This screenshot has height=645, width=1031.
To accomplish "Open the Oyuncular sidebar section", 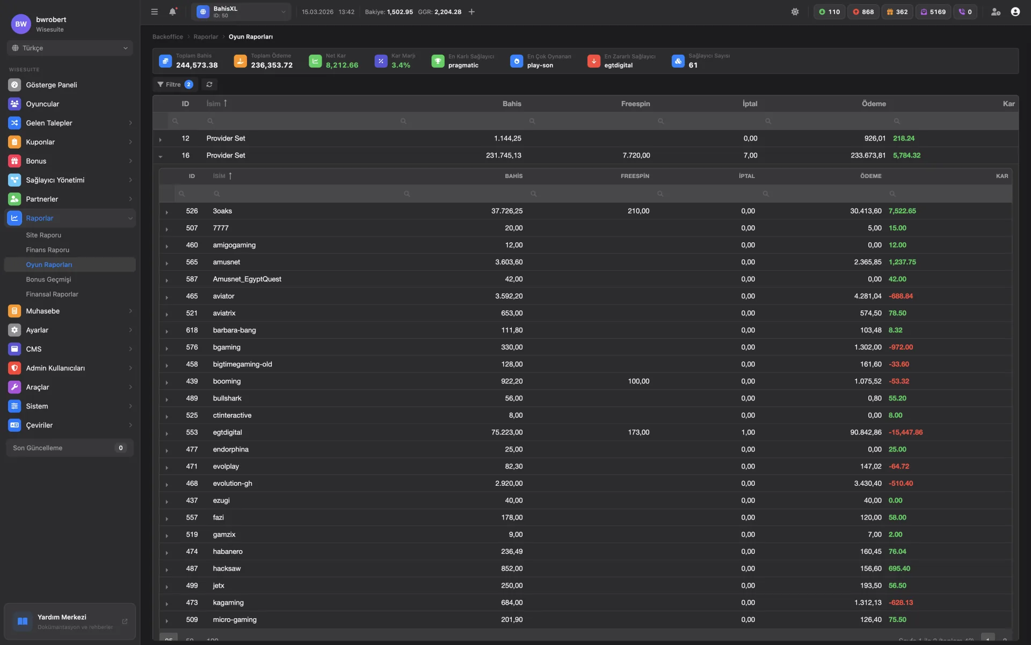I will (x=42, y=104).
